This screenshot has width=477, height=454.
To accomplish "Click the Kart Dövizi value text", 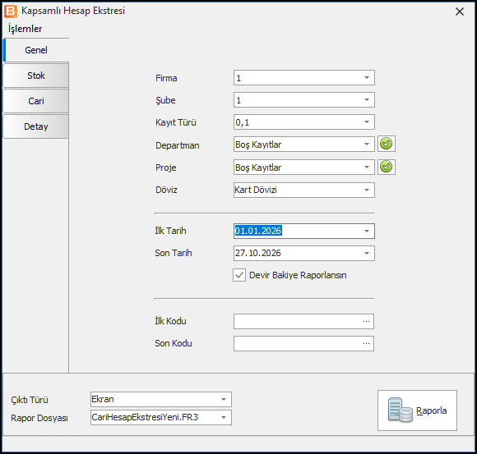I will 256,190.
